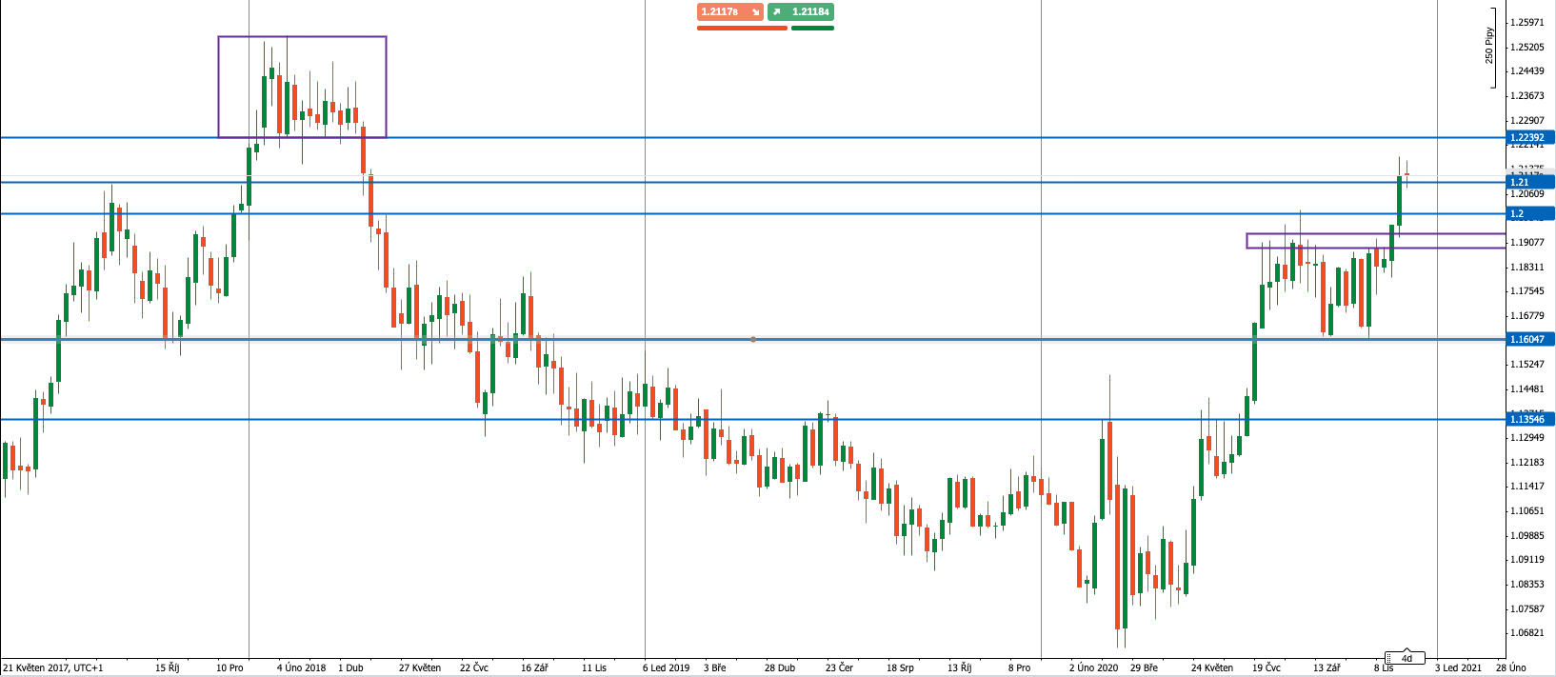Click the '18 Srp' date label
Viewport: 1556px width, 677px height.
pyautogui.click(x=900, y=667)
